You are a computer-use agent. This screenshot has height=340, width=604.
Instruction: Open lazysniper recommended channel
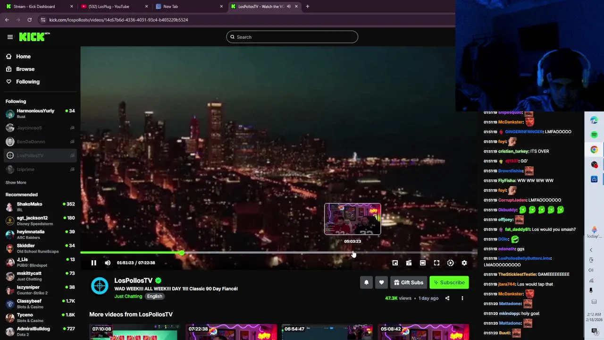[x=40, y=290]
